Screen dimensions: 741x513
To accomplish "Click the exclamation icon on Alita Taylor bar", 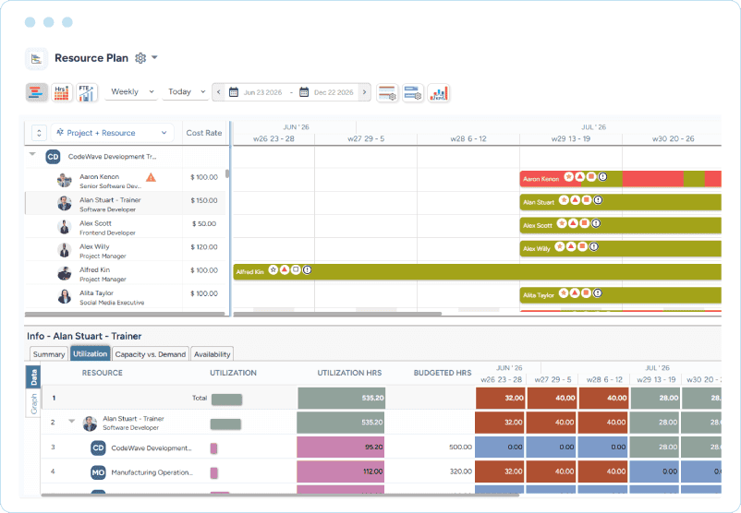I will tap(598, 293).
